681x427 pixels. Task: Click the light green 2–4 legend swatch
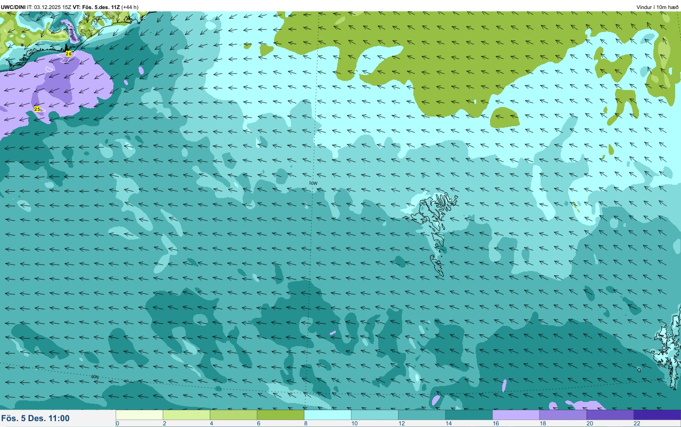point(186,415)
